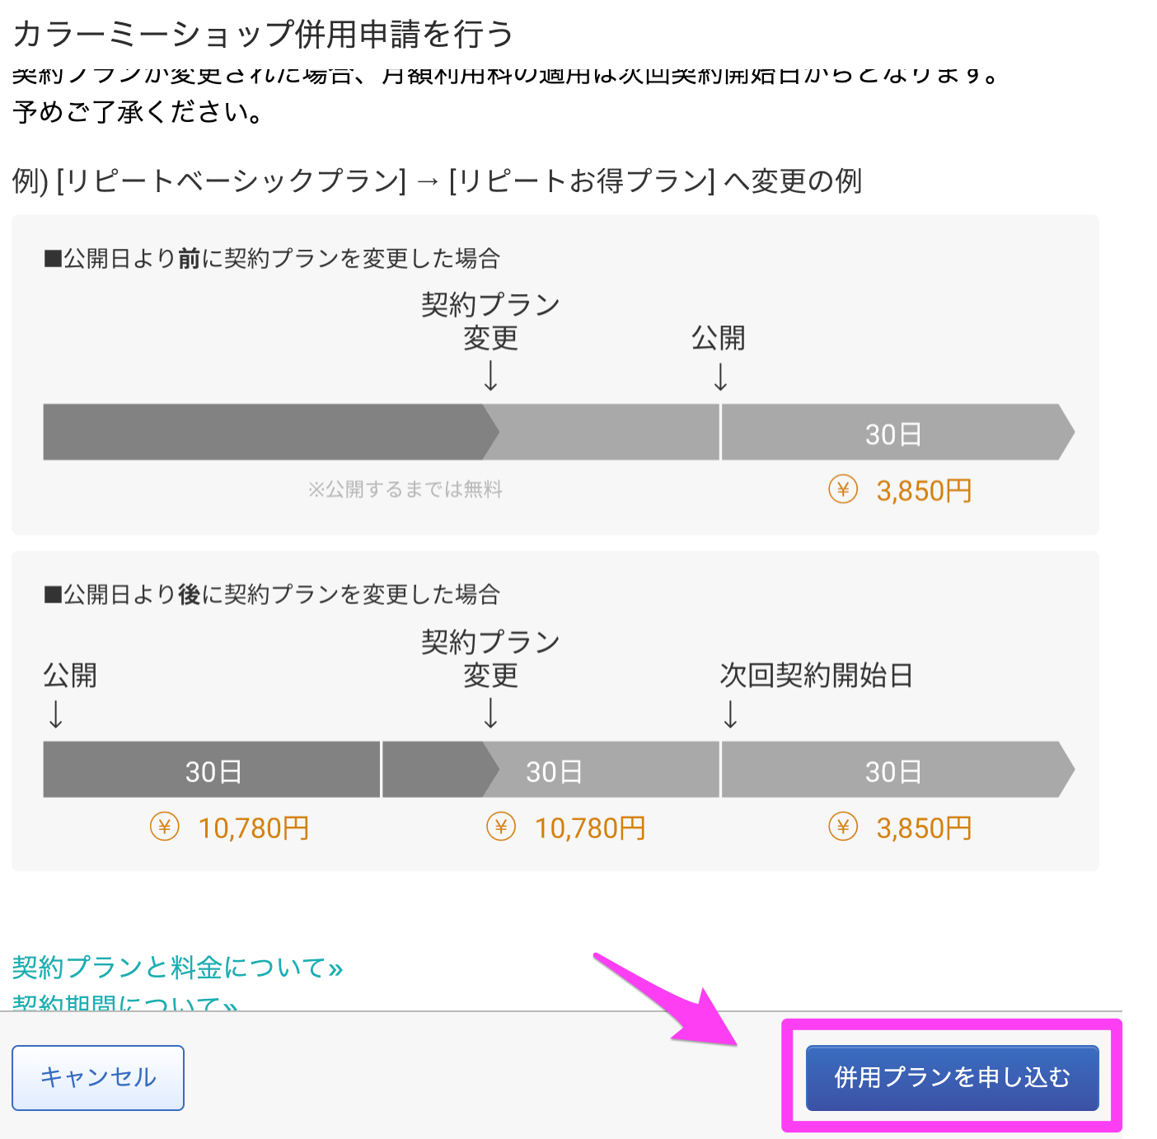Viewport: 1157px width, 1139px height.
Task: Click the ※公開するまでは無料 note text
Action: [406, 489]
